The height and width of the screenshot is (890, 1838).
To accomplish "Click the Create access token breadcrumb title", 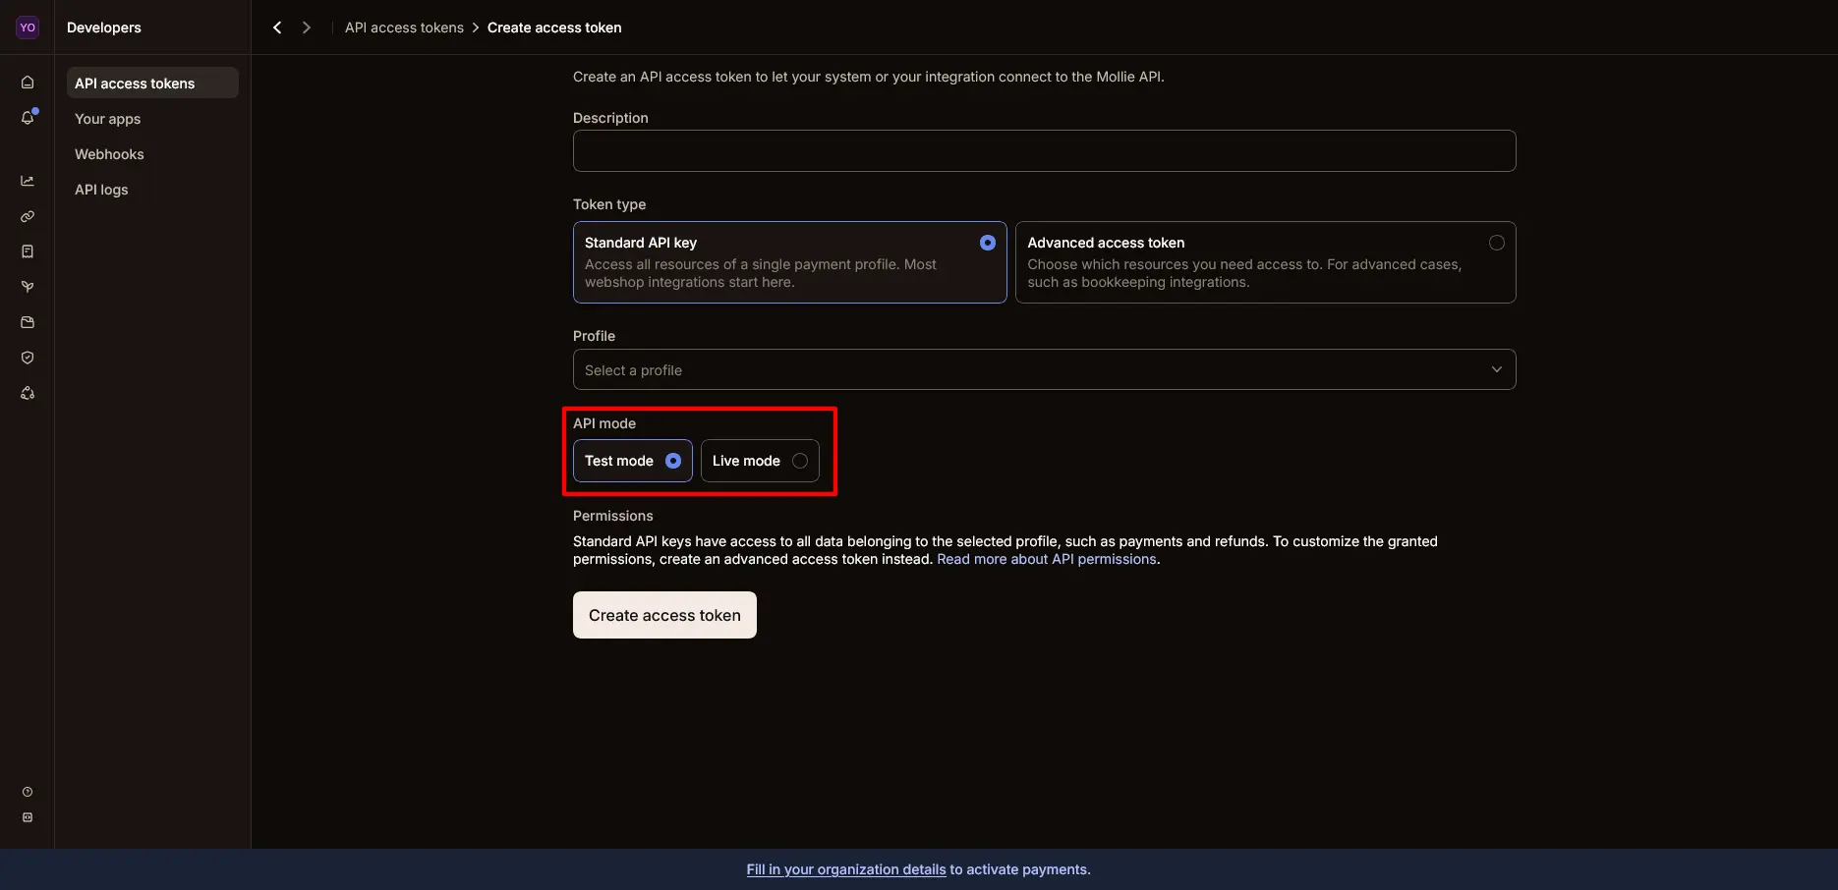I will click(554, 28).
